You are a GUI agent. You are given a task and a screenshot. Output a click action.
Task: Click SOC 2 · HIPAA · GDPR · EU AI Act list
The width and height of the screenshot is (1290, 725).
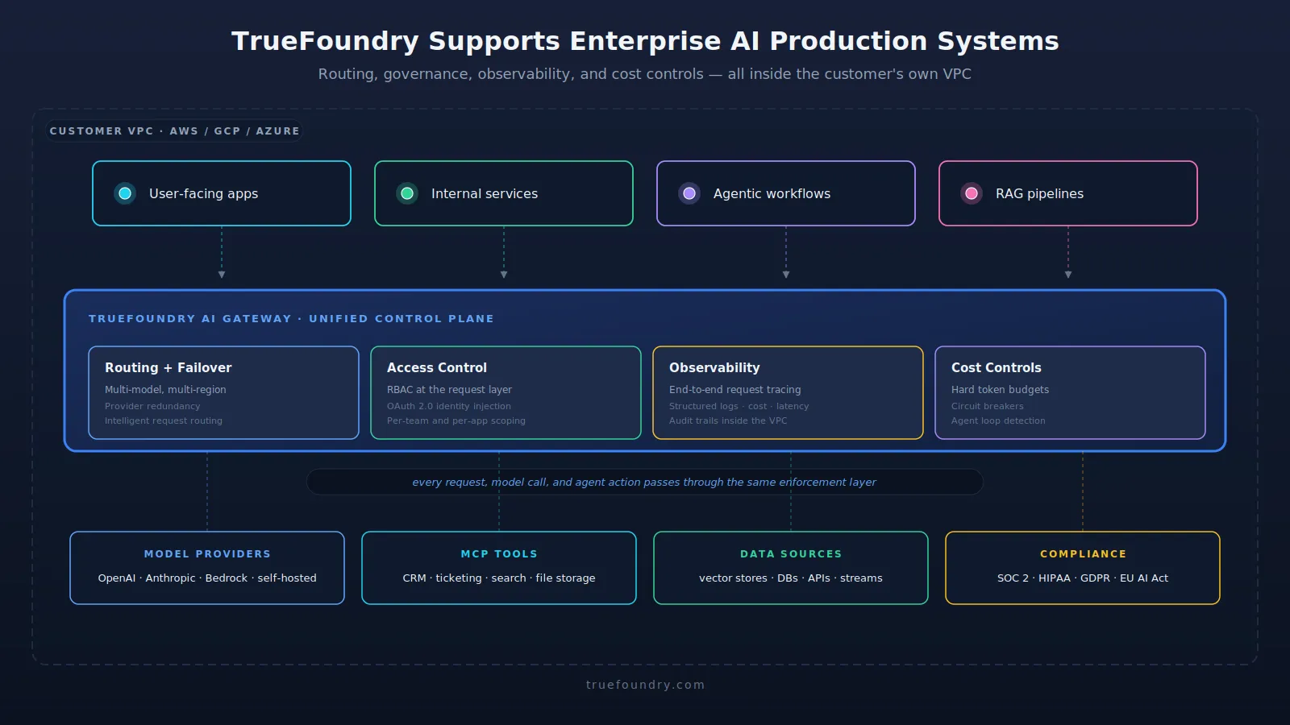(1083, 578)
